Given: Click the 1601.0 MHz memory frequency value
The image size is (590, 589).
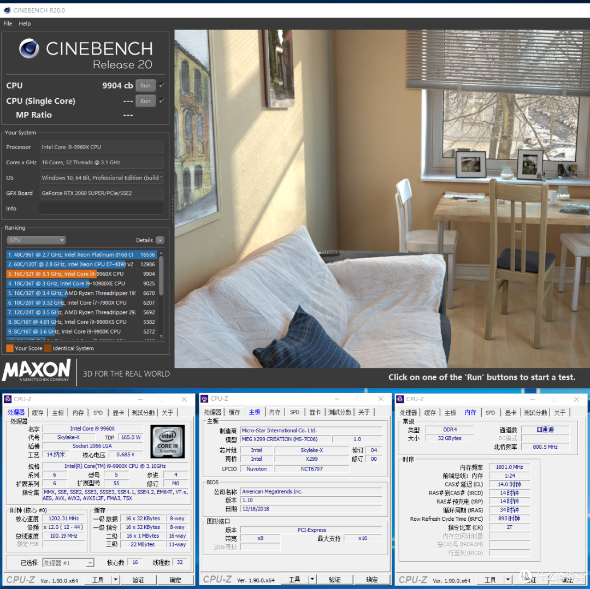Looking at the screenshot, I should tap(509, 467).
